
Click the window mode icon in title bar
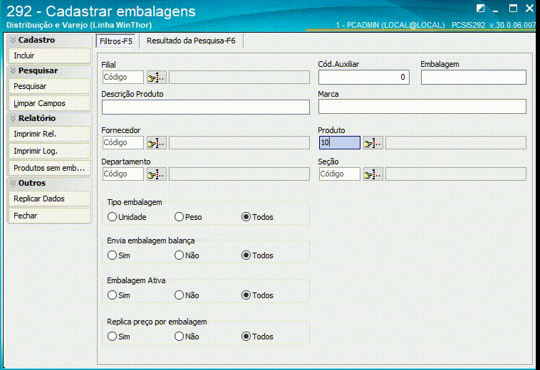(x=480, y=9)
